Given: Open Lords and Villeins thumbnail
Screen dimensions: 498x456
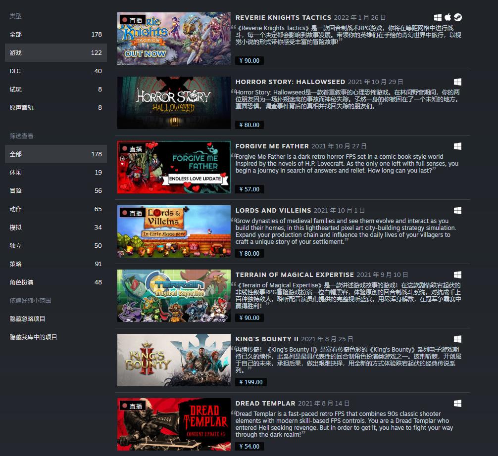Looking at the screenshot, I should pos(174,231).
